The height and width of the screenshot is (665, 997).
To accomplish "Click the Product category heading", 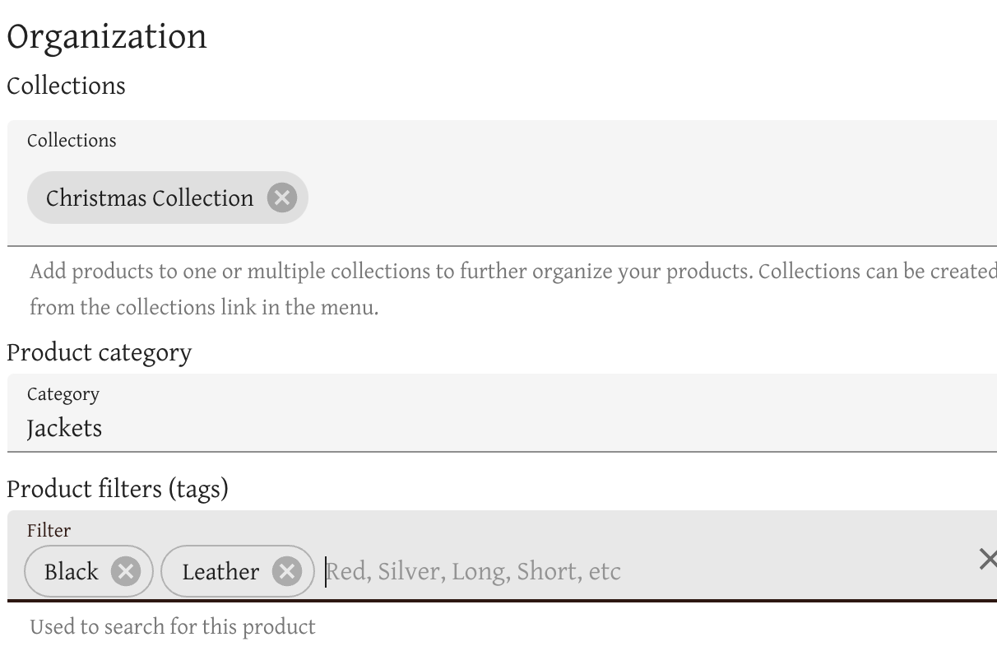I will coord(99,353).
